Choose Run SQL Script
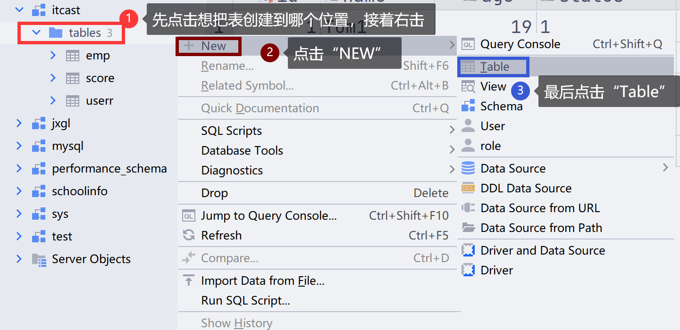This screenshot has width=680, height=330. 317,301
